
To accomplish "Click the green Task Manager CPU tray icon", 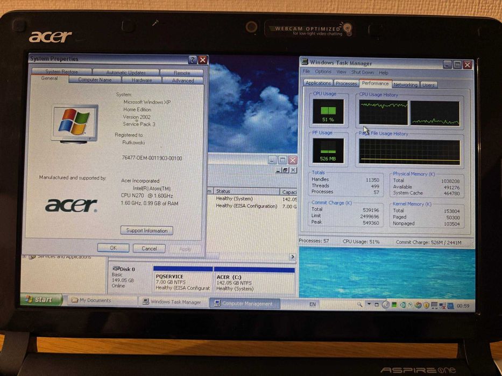I will pyautogui.click(x=394, y=305).
